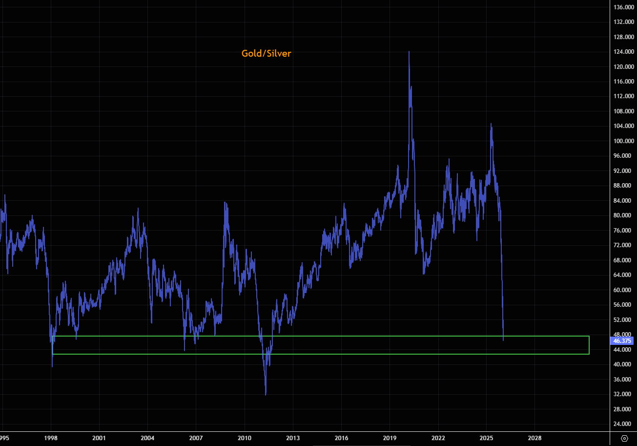Click 80.000 on the price axis
Viewport: 637px width, 446px height.
tap(624, 215)
